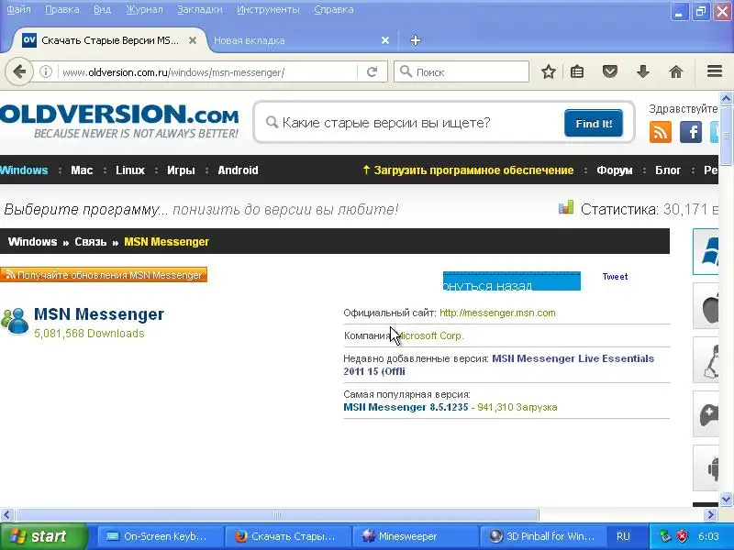Click the Связь breadcrumb link
734x550 pixels.
point(90,242)
